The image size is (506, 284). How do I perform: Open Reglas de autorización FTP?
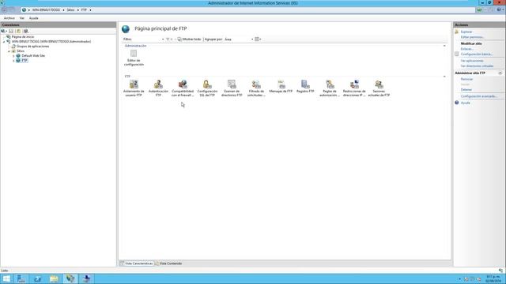click(330, 88)
